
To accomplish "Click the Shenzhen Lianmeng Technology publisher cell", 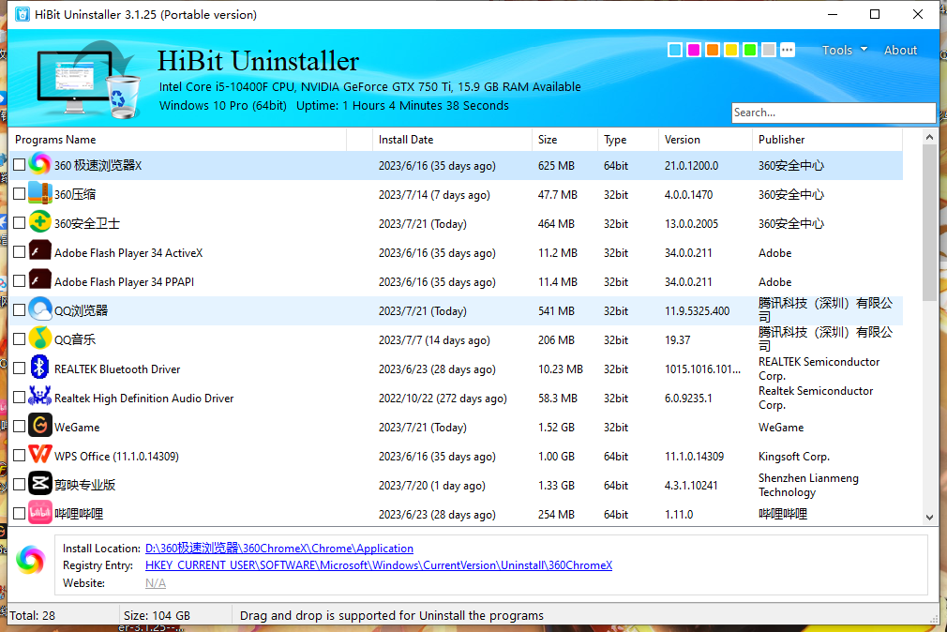I will point(808,485).
